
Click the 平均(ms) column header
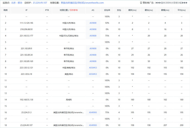point(181,10)
